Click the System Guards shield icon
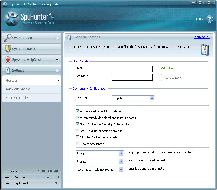The height and width of the screenshot is (190, 217). tap(8, 49)
